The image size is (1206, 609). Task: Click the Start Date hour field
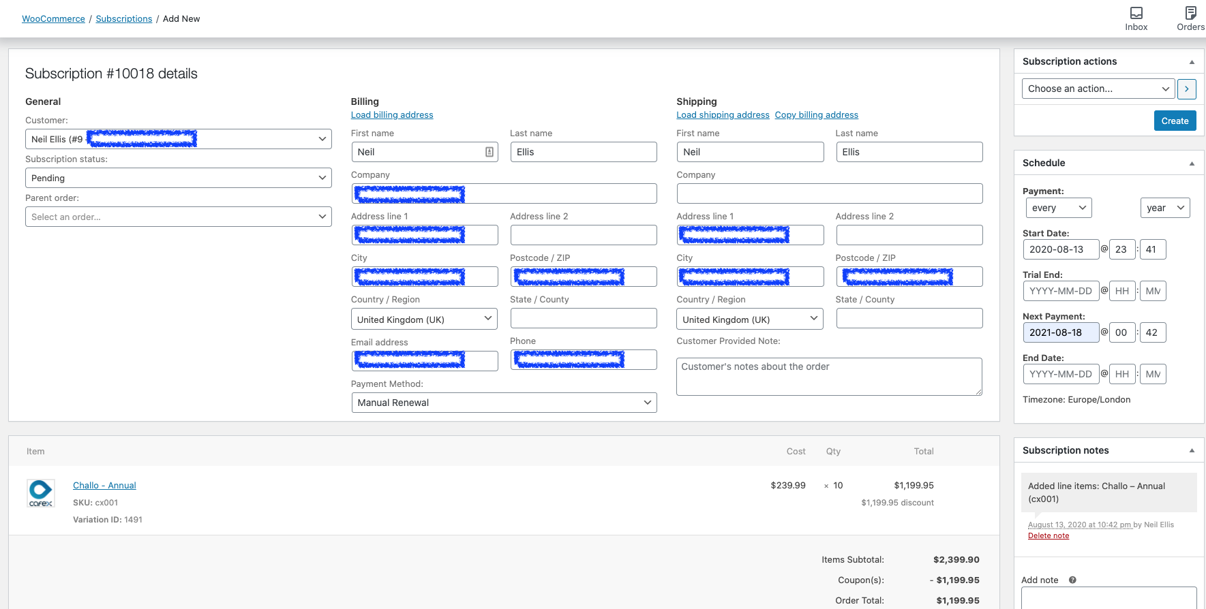pos(1122,249)
